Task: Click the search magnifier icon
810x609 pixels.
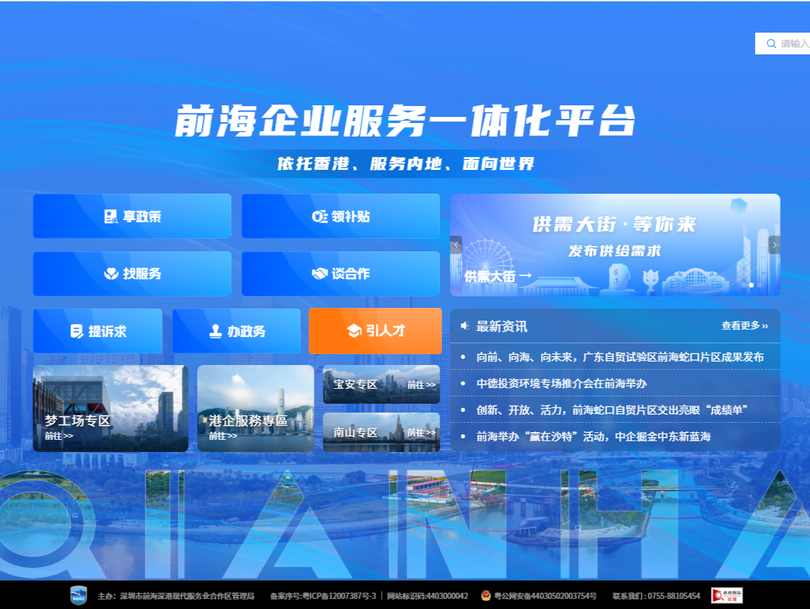Action: point(771,44)
